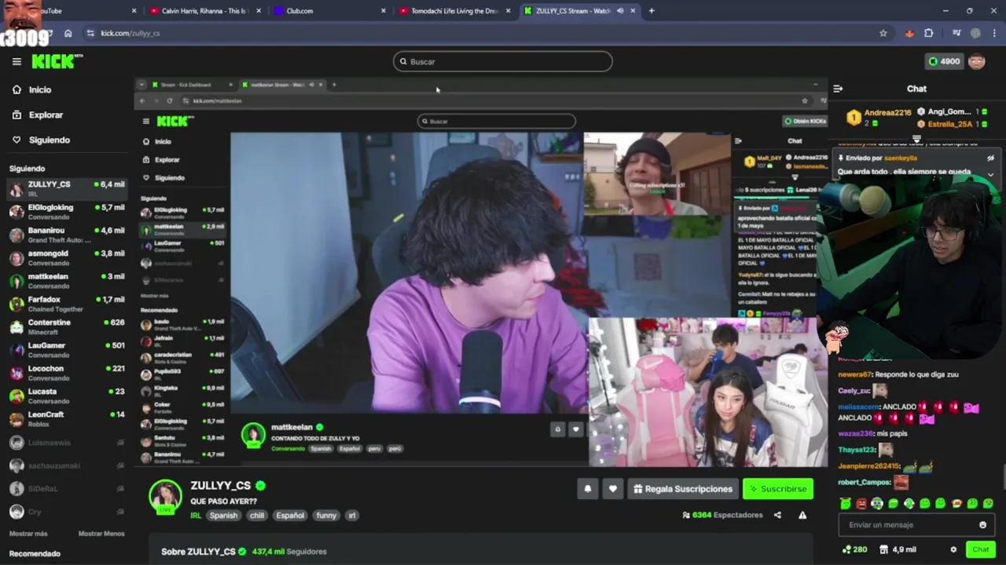Go to browser home page icon
This screenshot has height=565, width=1006.
(x=68, y=33)
